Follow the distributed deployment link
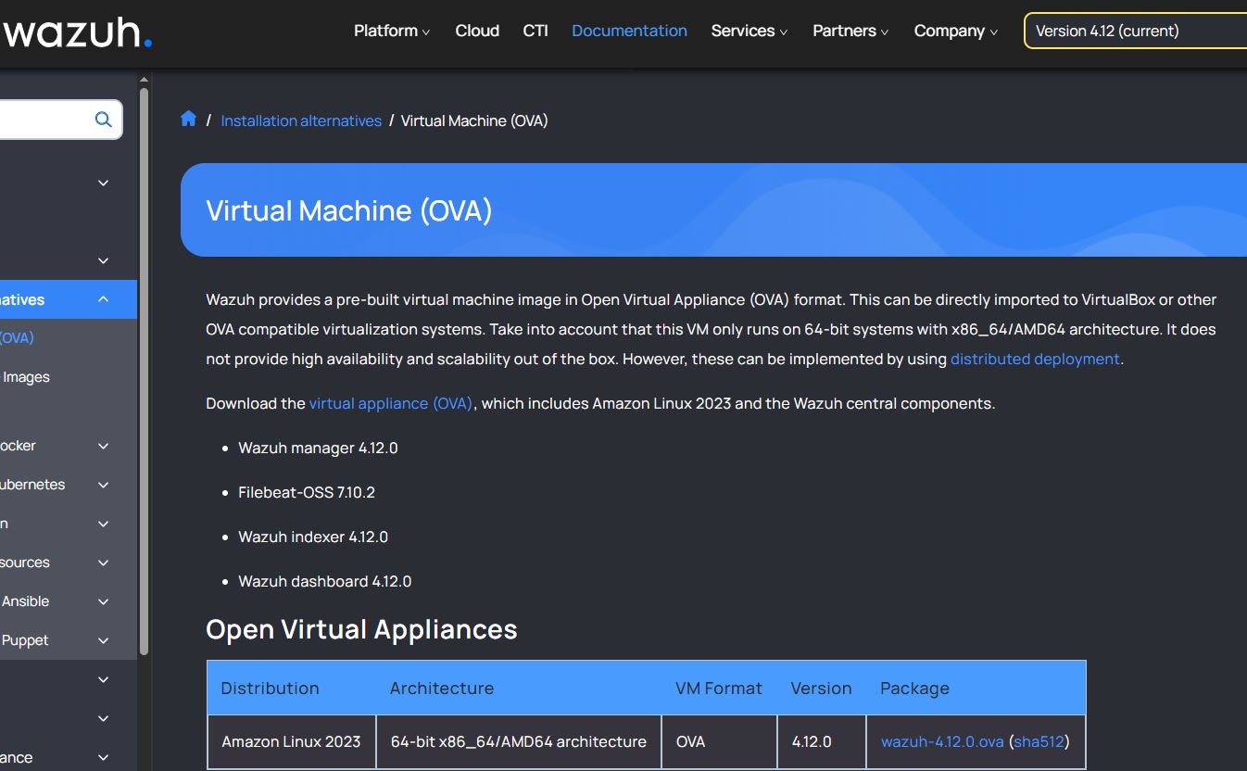This screenshot has width=1247, height=771. point(1035,359)
